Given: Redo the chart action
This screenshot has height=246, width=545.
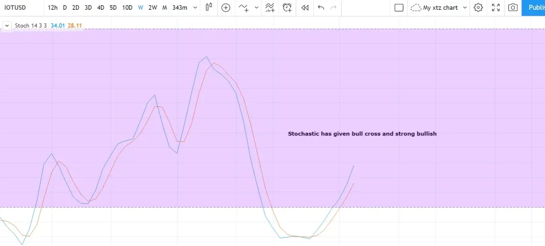Looking at the screenshot, I should (333, 8).
